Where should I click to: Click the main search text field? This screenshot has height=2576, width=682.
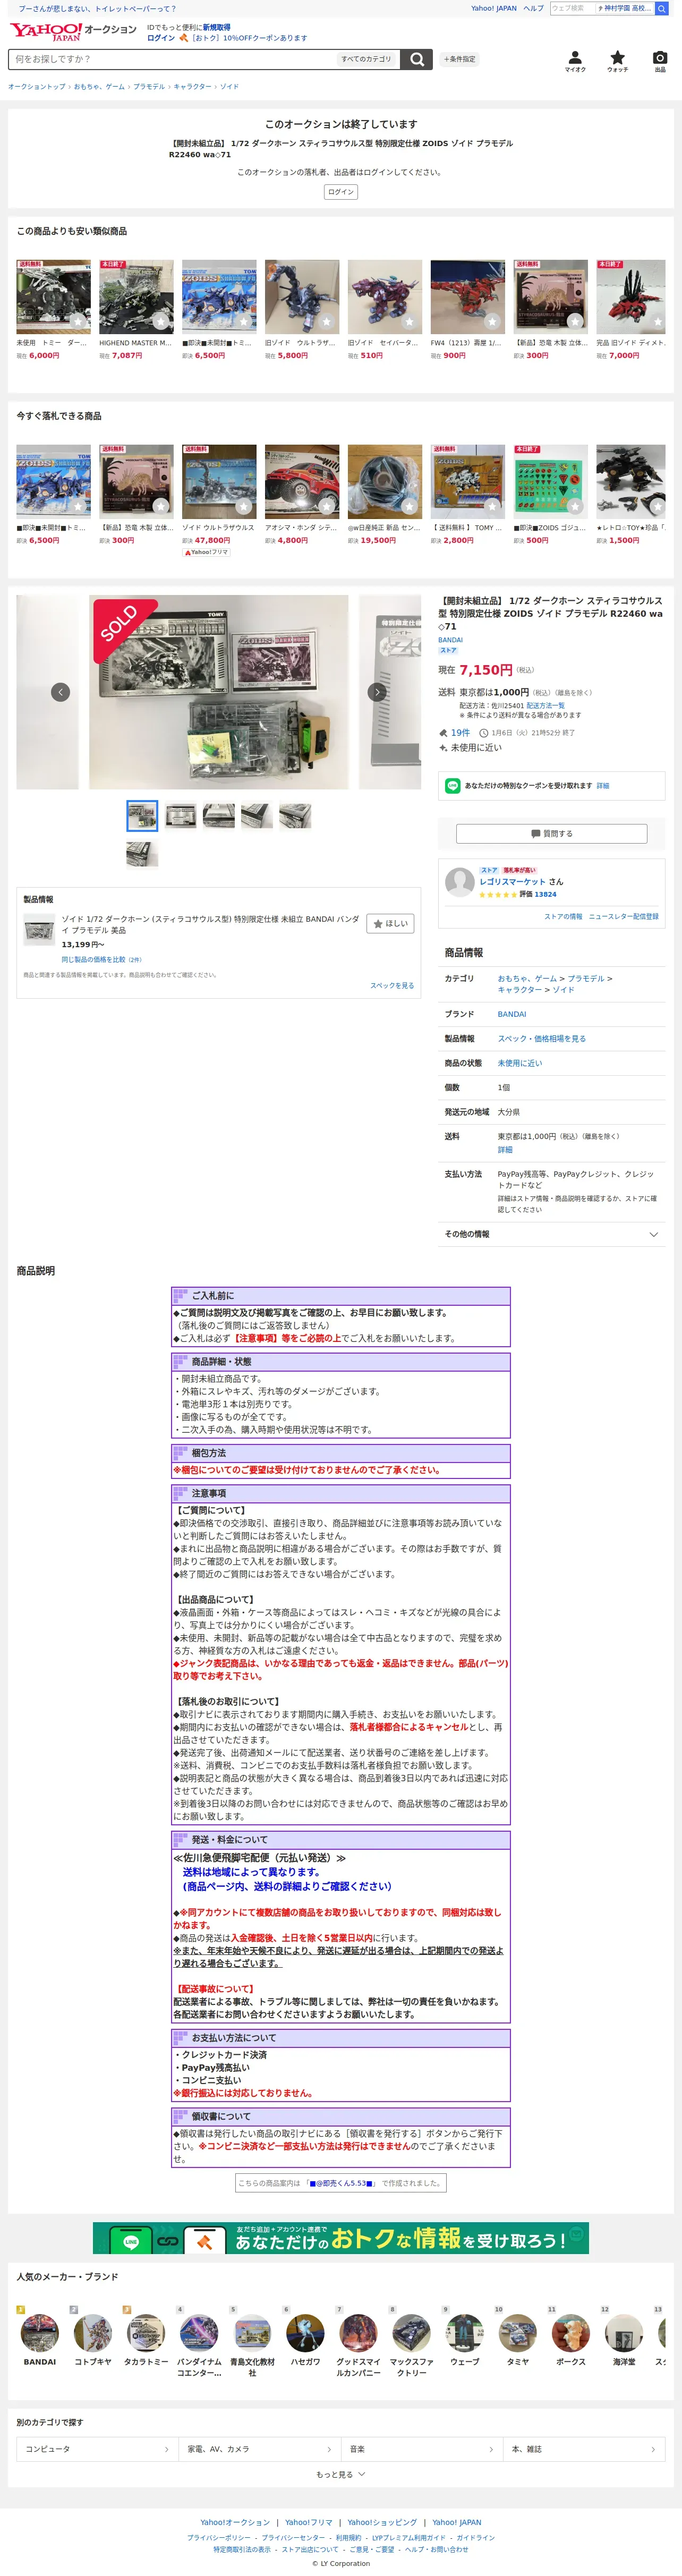click(172, 59)
